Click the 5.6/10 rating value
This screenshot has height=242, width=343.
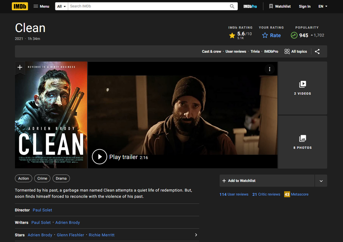click(x=244, y=34)
